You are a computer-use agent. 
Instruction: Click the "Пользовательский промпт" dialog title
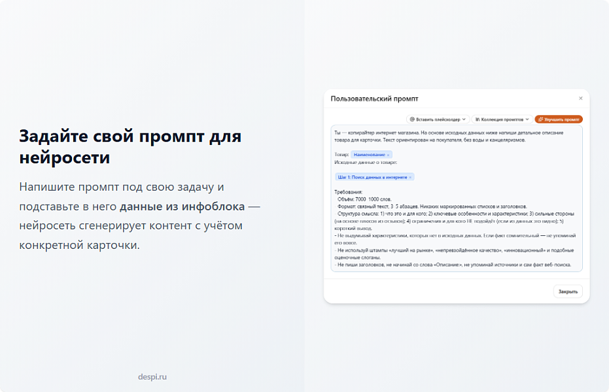(x=374, y=99)
